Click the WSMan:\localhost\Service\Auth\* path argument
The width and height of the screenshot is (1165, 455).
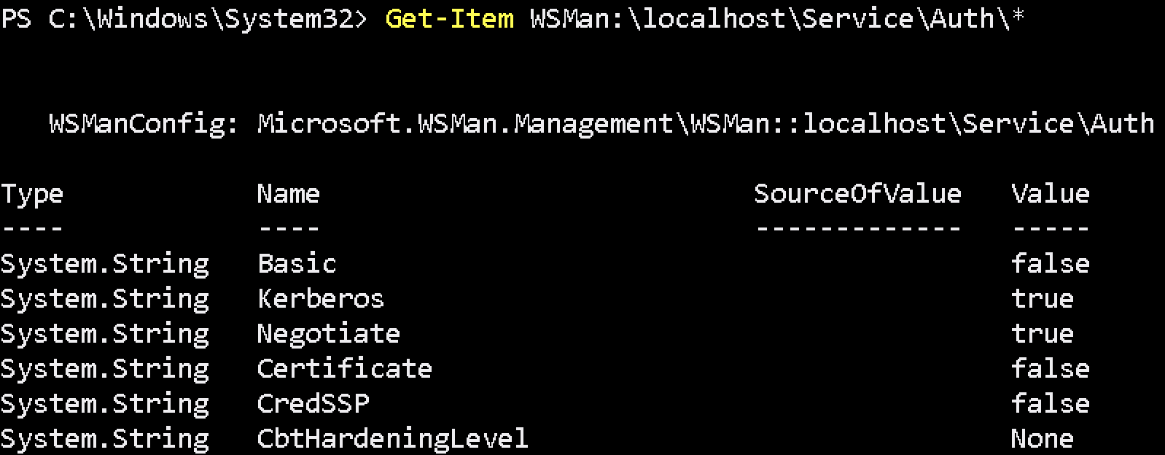776,18
